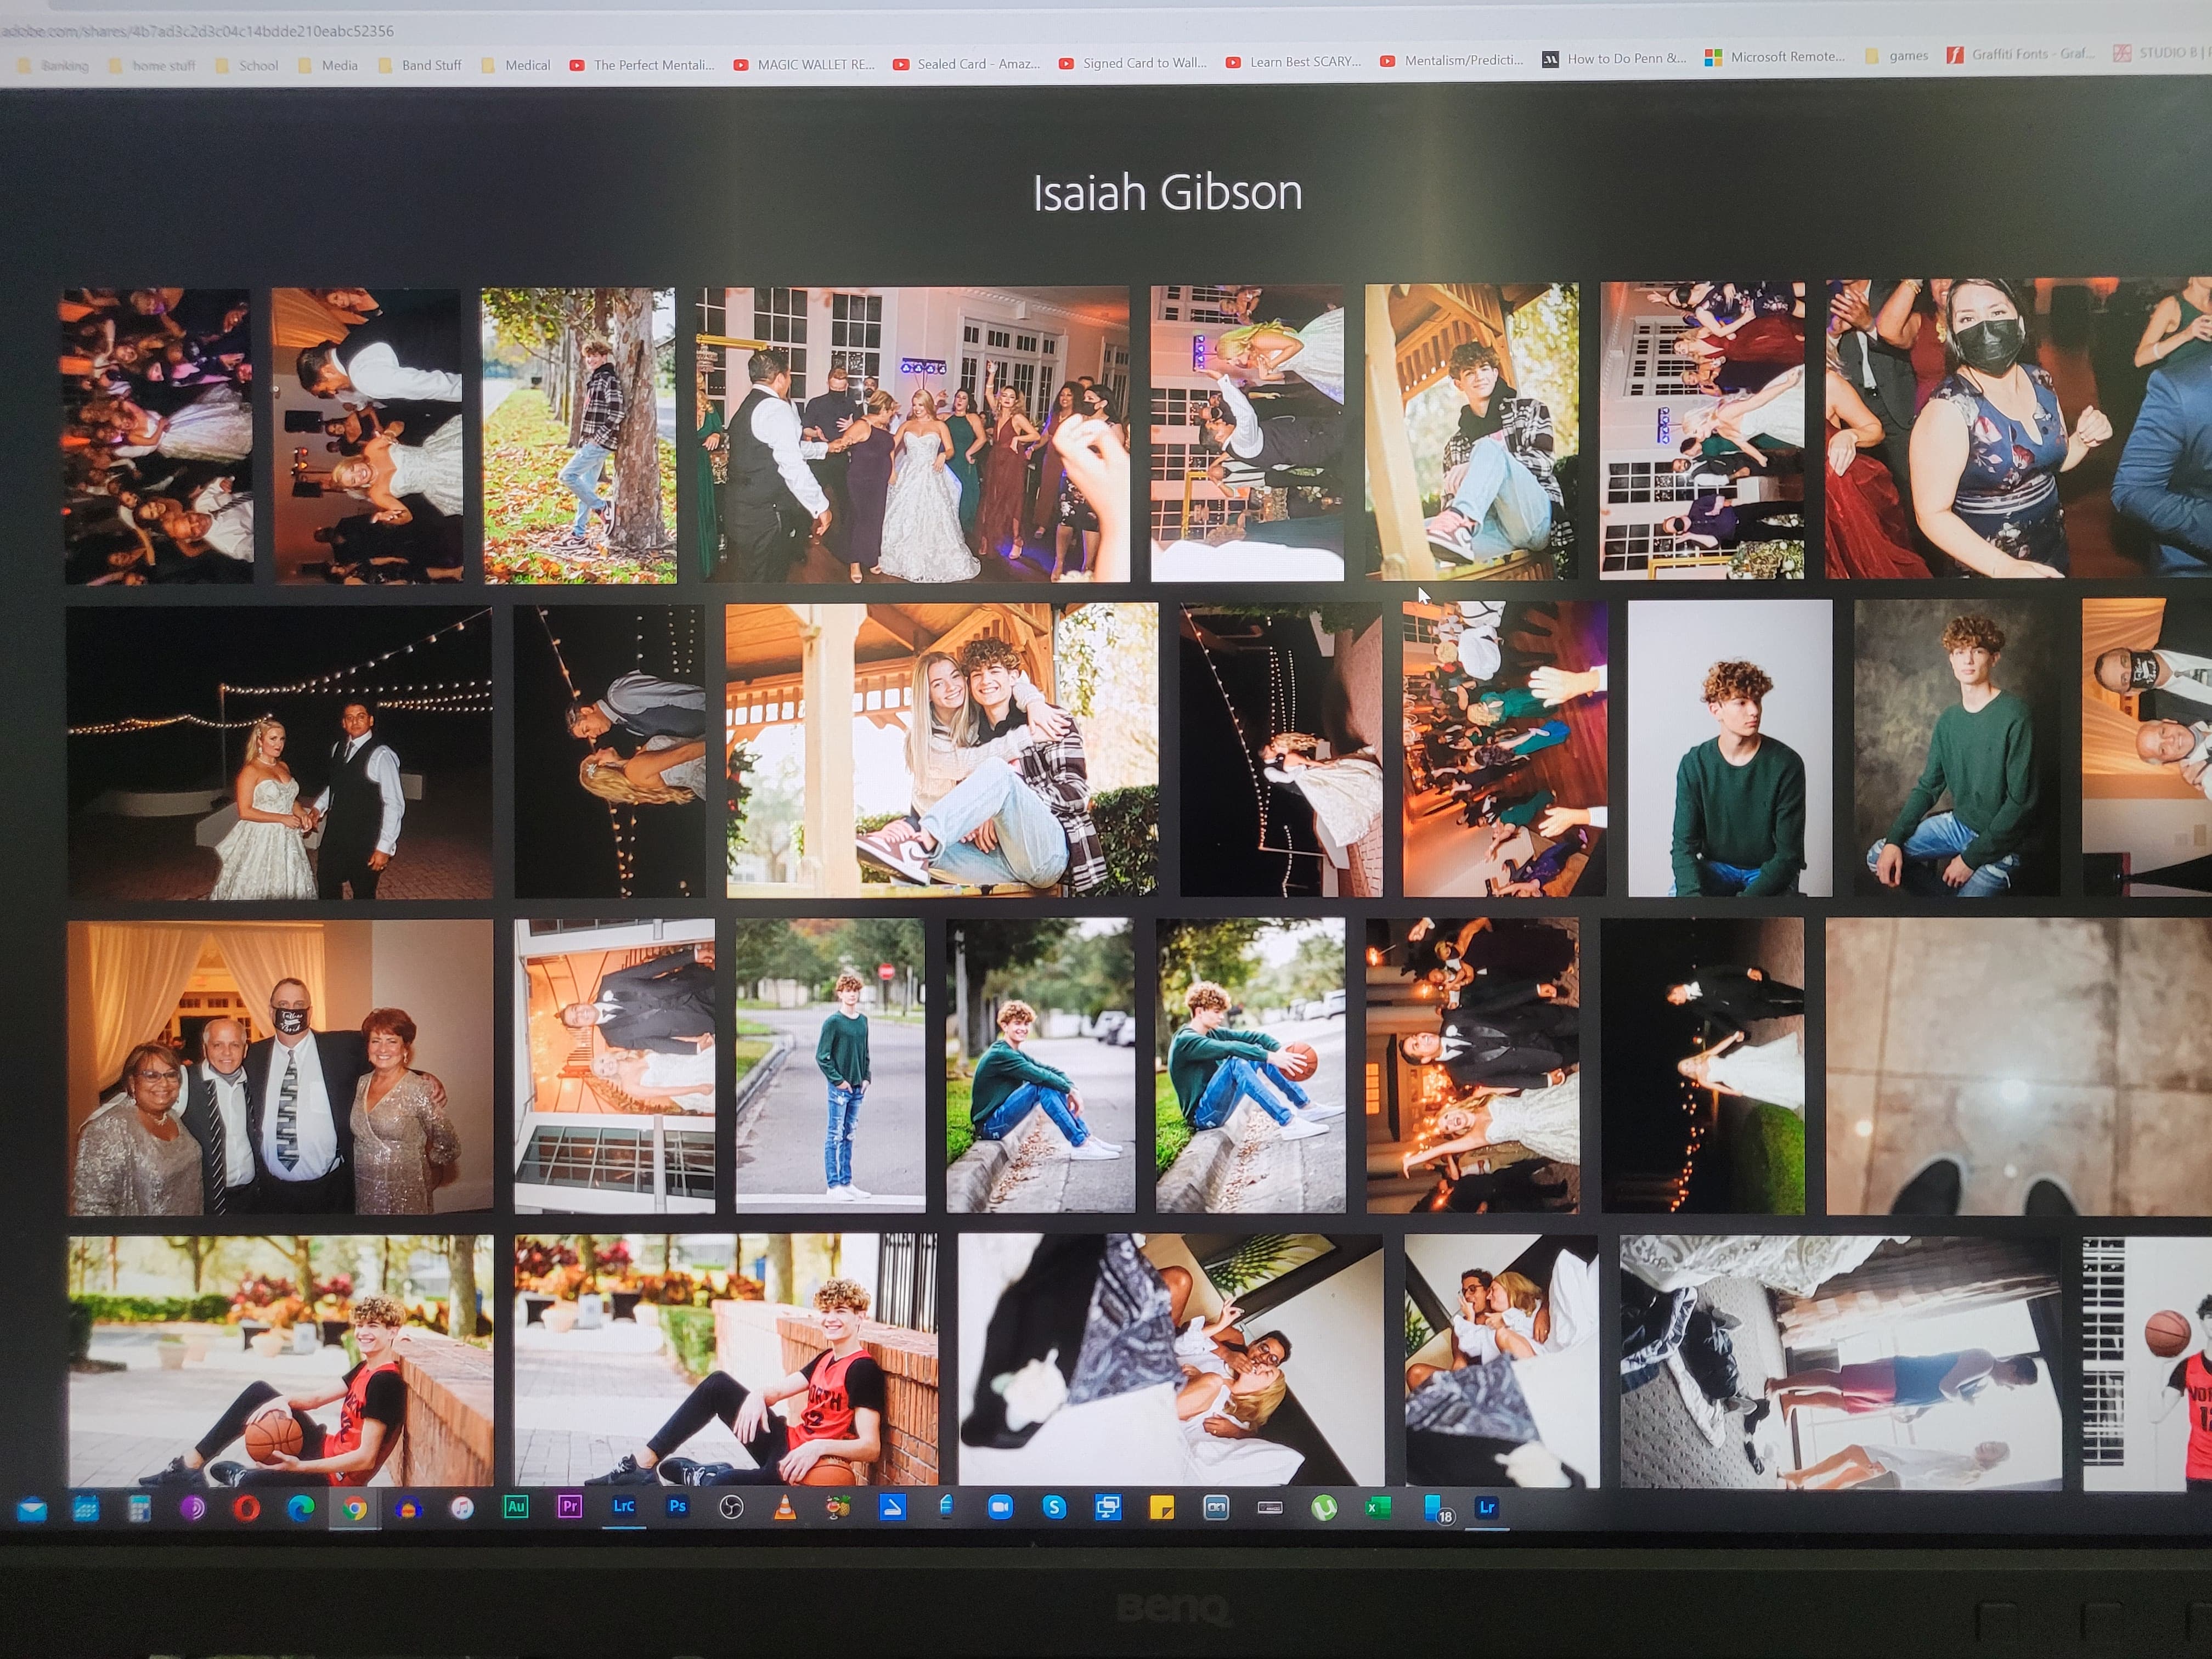The image size is (2212, 1659).
Task: Open the Zoom taskbar icon
Action: (x=1000, y=1507)
